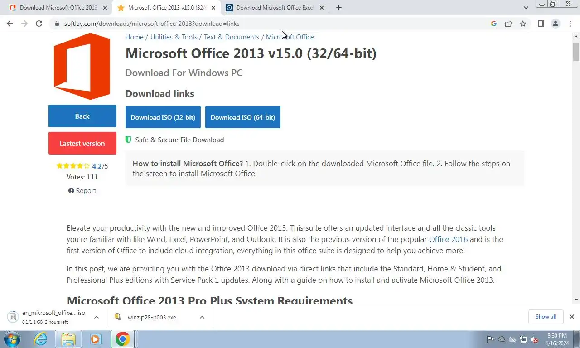
Task: Open the Chrome three-dot menu
Action: point(570,24)
